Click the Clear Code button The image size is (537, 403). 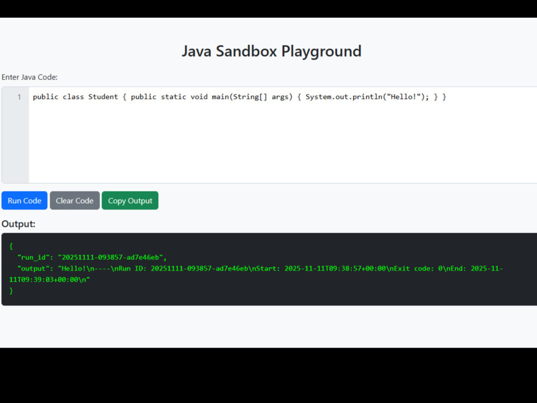[x=75, y=200]
